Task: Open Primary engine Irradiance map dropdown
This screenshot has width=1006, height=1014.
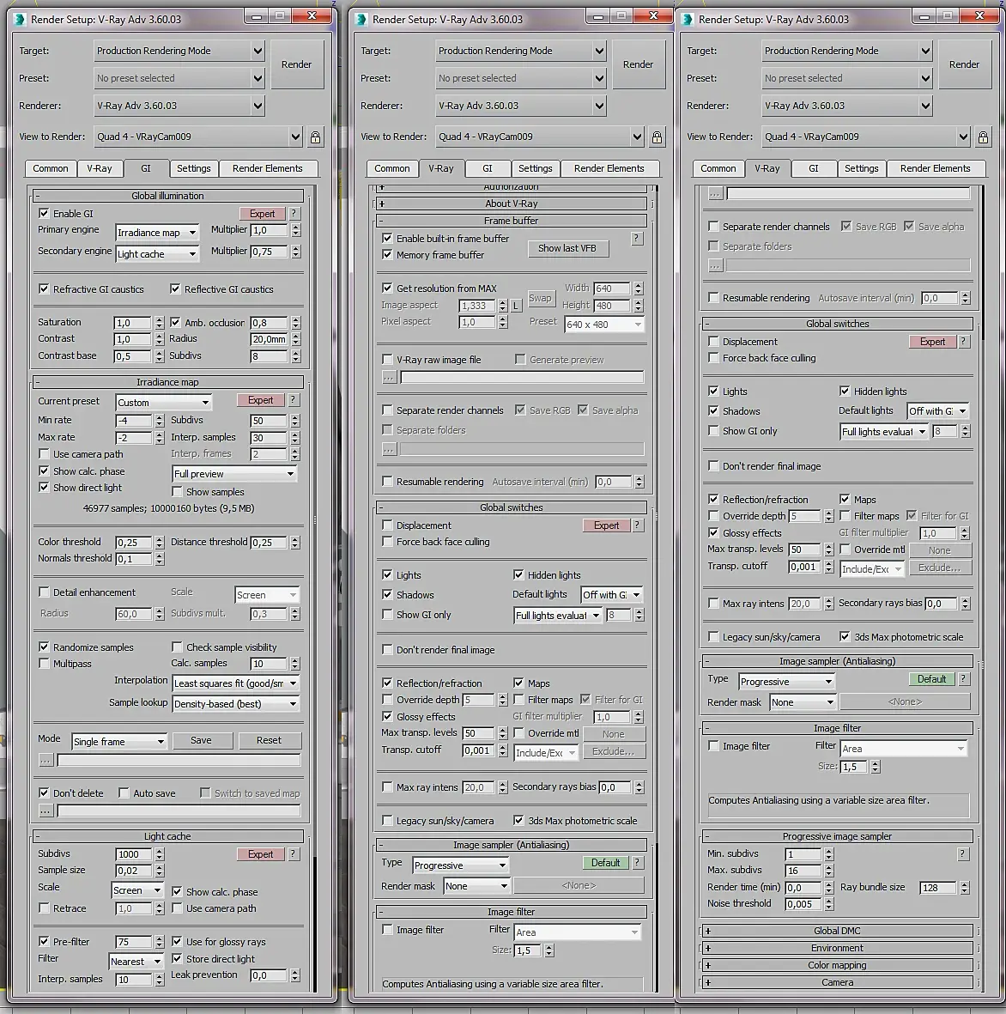Action: [x=157, y=233]
